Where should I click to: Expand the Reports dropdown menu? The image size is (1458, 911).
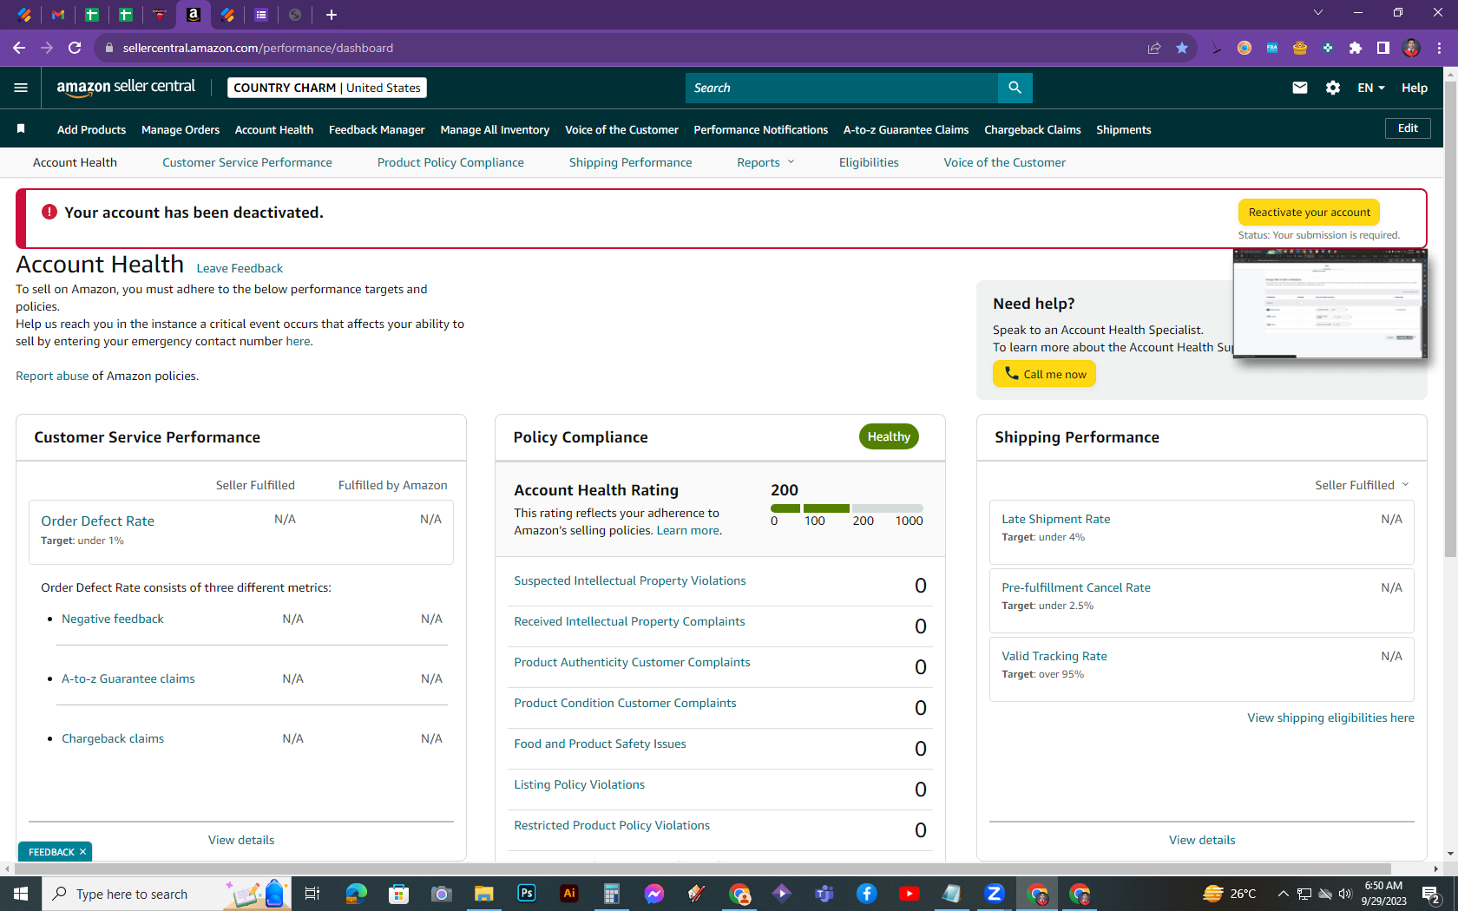coord(765,162)
